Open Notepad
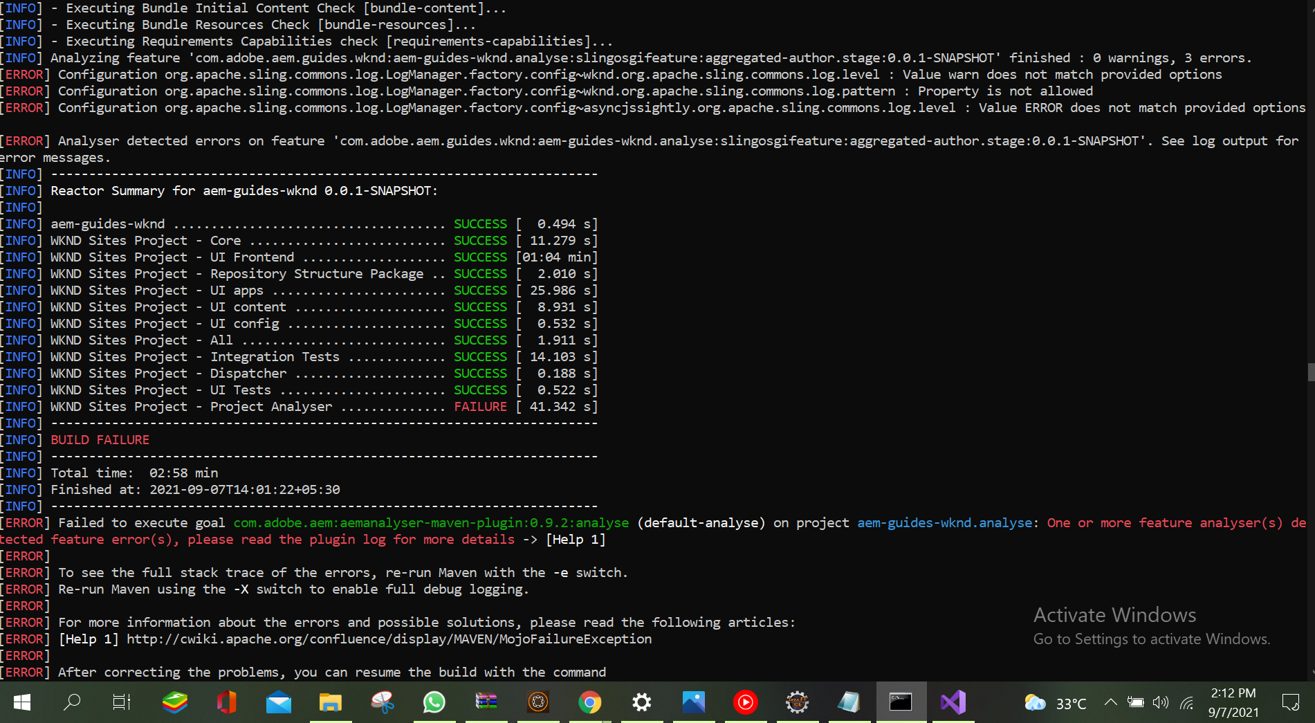The width and height of the screenshot is (1315, 723). [x=849, y=702]
